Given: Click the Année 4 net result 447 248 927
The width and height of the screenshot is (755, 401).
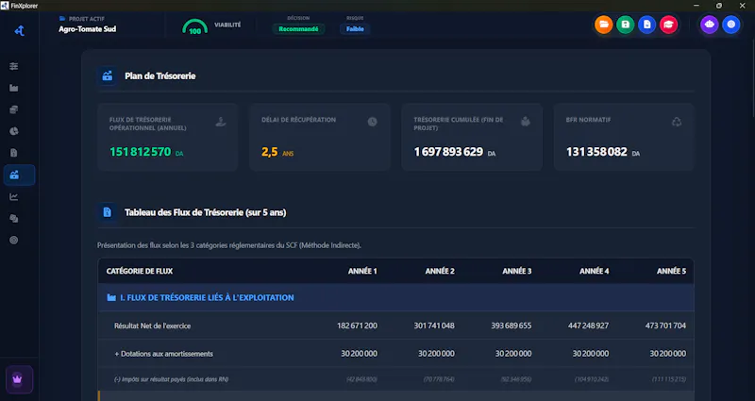Looking at the screenshot, I should point(588,326).
